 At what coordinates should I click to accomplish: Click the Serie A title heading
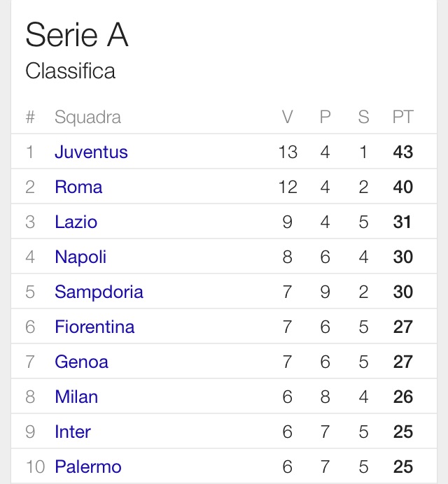click(x=77, y=35)
